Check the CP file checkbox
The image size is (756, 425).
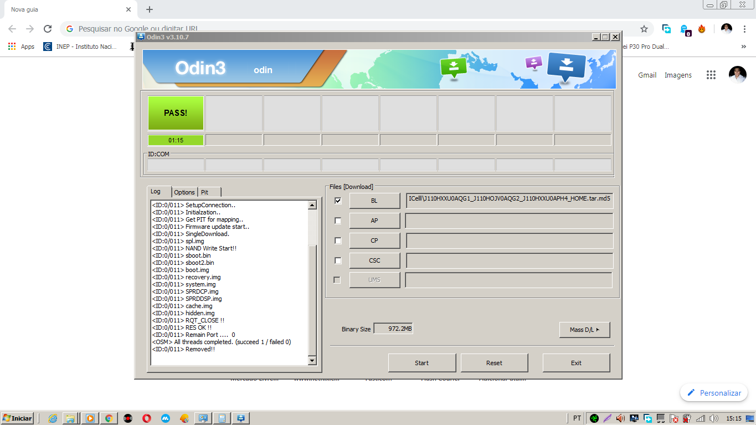click(338, 240)
